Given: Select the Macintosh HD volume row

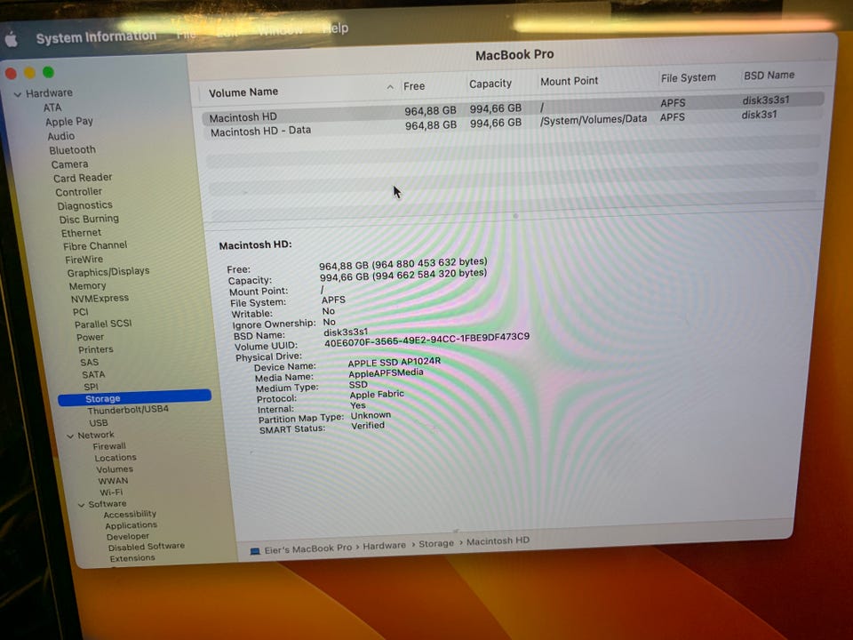Looking at the screenshot, I should click(513, 108).
